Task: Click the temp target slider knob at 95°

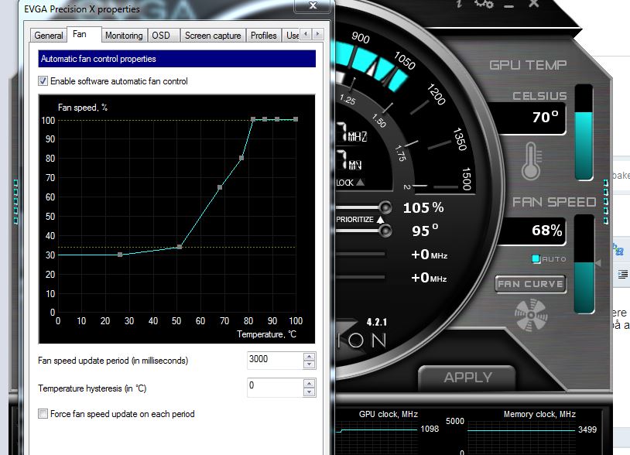Action: 385,231
